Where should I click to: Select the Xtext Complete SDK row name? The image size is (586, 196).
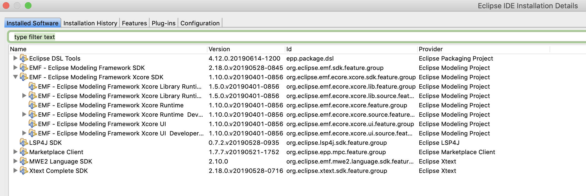pos(58,171)
